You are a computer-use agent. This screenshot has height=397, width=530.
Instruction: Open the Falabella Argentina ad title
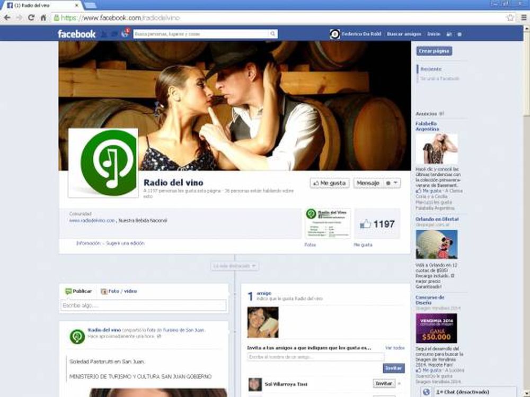(x=427, y=127)
